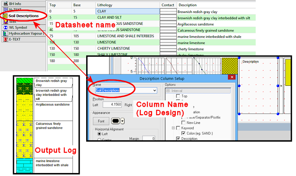Select Left horizontal alignment radio button
The image size is (296, 176).
(x=98, y=134)
